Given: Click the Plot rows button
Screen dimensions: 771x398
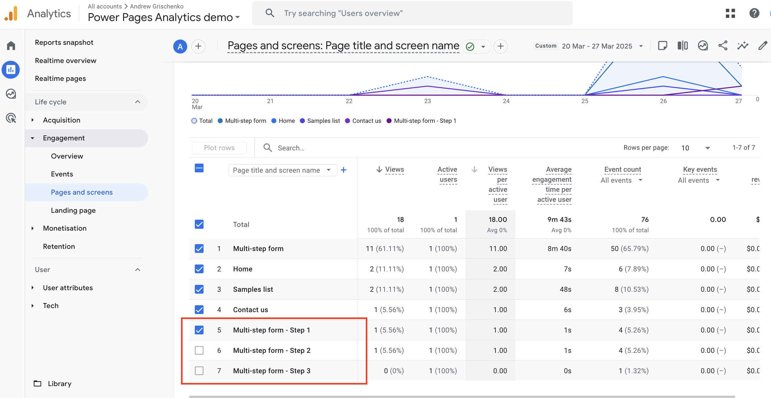Looking at the screenshot, I should (219, 148).
